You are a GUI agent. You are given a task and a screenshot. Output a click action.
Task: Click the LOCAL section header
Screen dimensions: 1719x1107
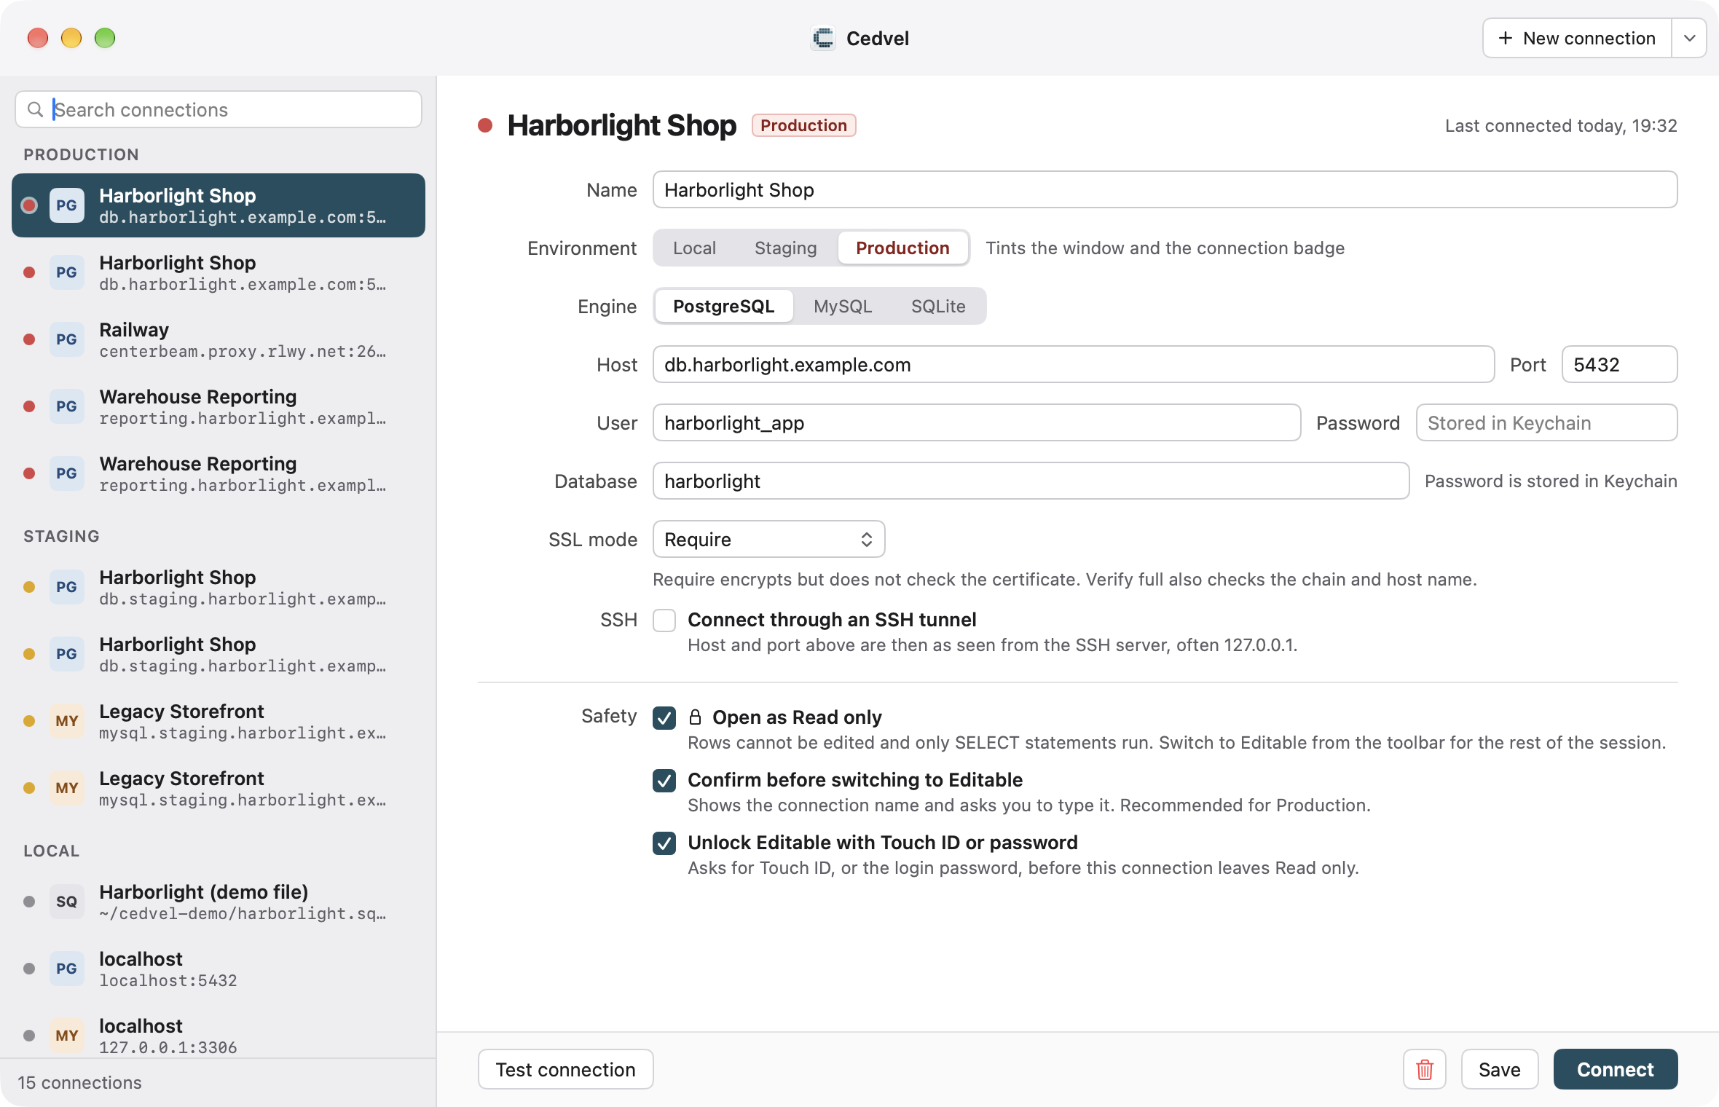(x=51, y=851)
